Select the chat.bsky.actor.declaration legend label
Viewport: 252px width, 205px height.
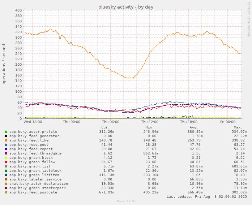coord(39,184)
